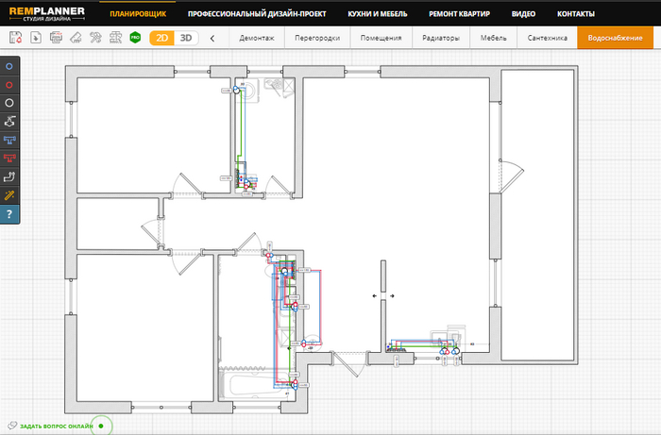Select the red hot water outlet tool
661x435 pixels.
[x=9, y=85]
